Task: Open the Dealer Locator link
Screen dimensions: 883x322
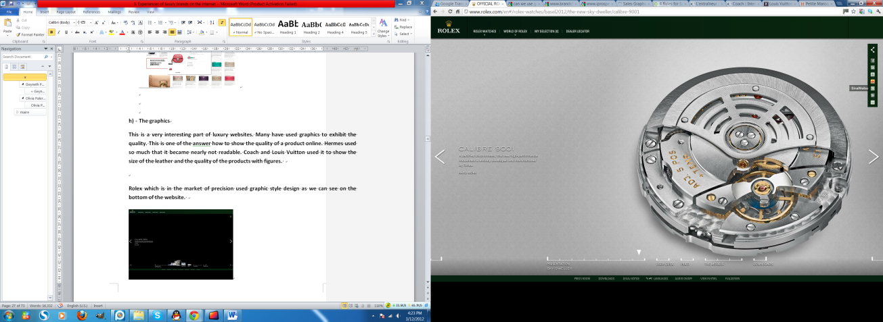Action: pyautogui.click(x=577, y=31)
